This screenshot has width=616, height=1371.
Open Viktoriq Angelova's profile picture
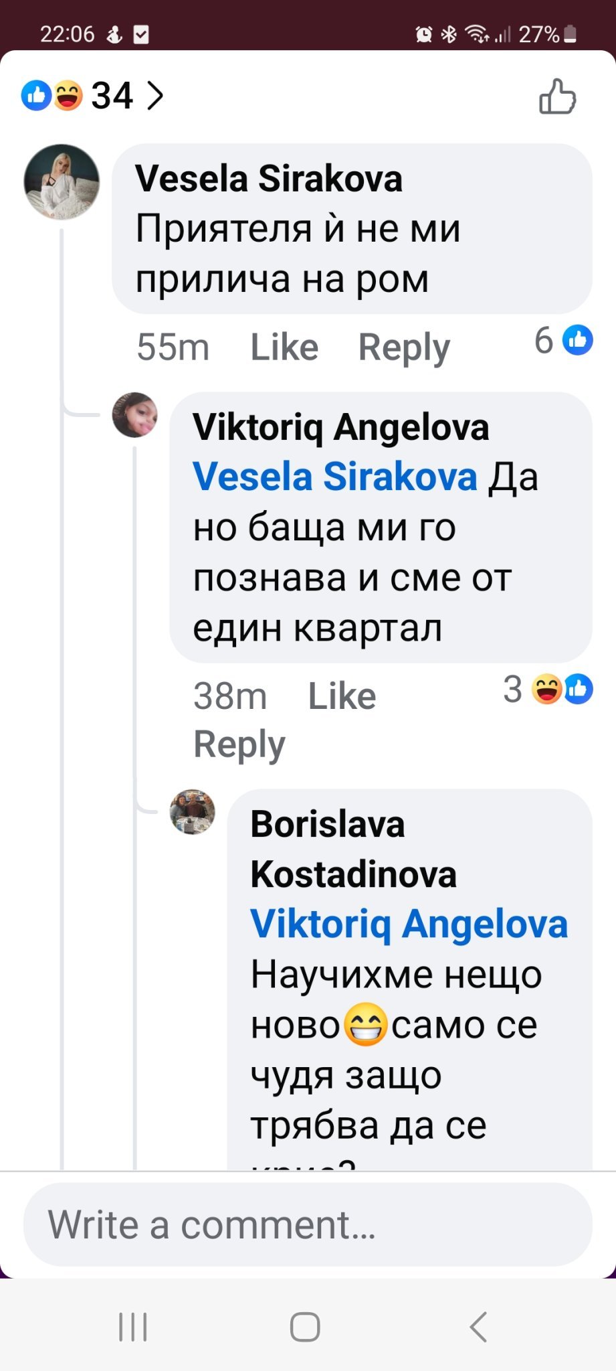click(135, 415)
